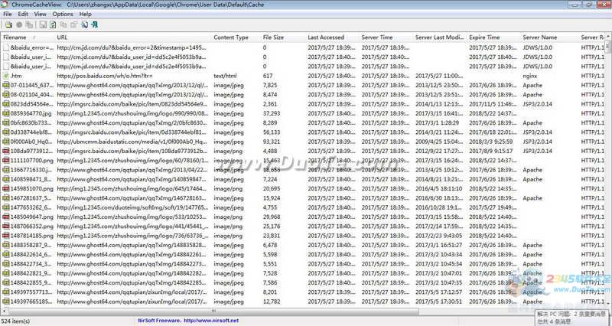
Task: Click the file size value 93,321
Action: (x=272, y=142)
